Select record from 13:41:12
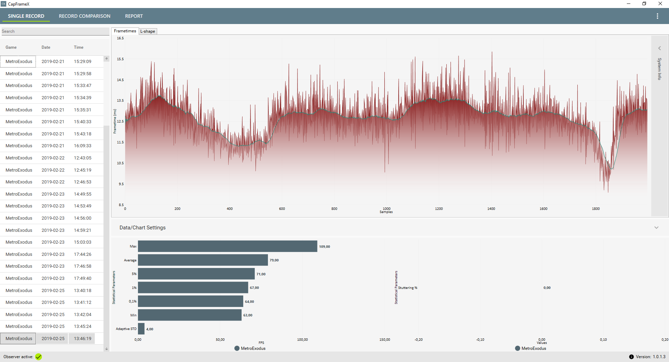Image resolution: width=669 pixels, height=362 pixels. pyautogui.click(x=52, y=302)
